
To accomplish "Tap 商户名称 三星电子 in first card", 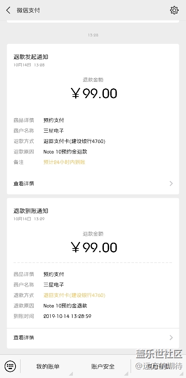I will coord(38,131).
